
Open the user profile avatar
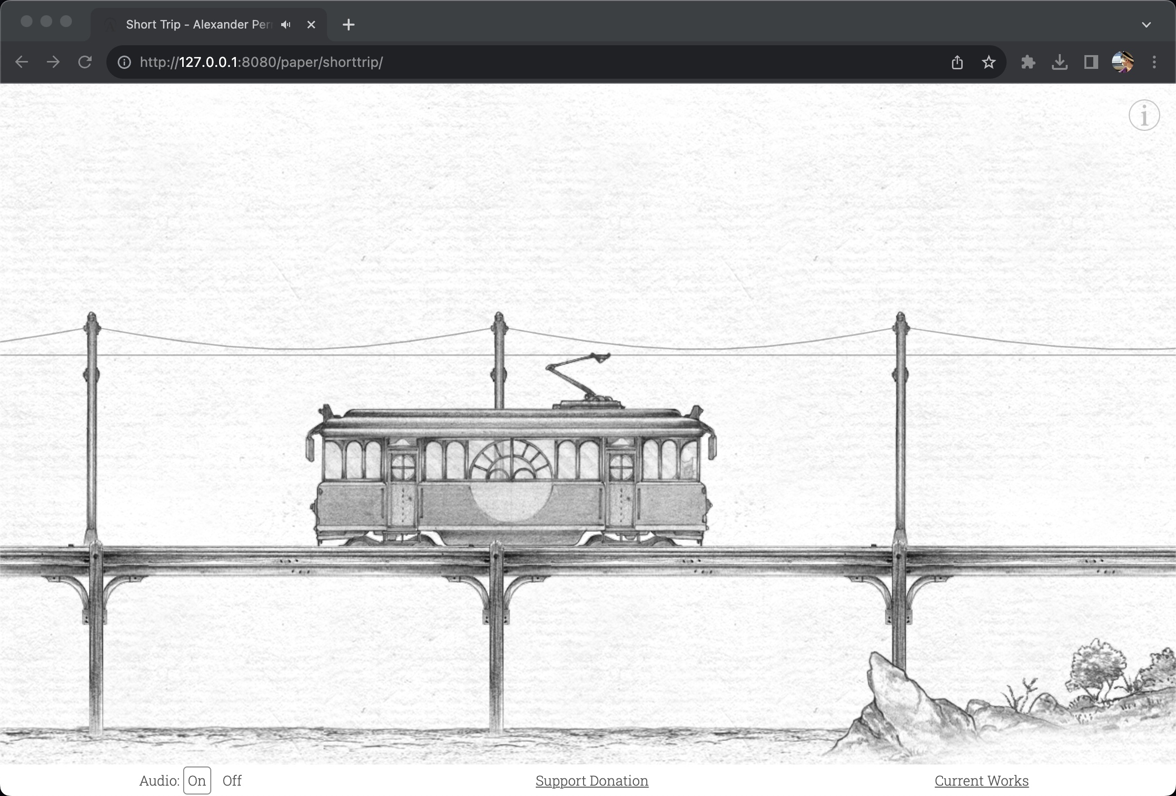click(x=1122, y=62)
